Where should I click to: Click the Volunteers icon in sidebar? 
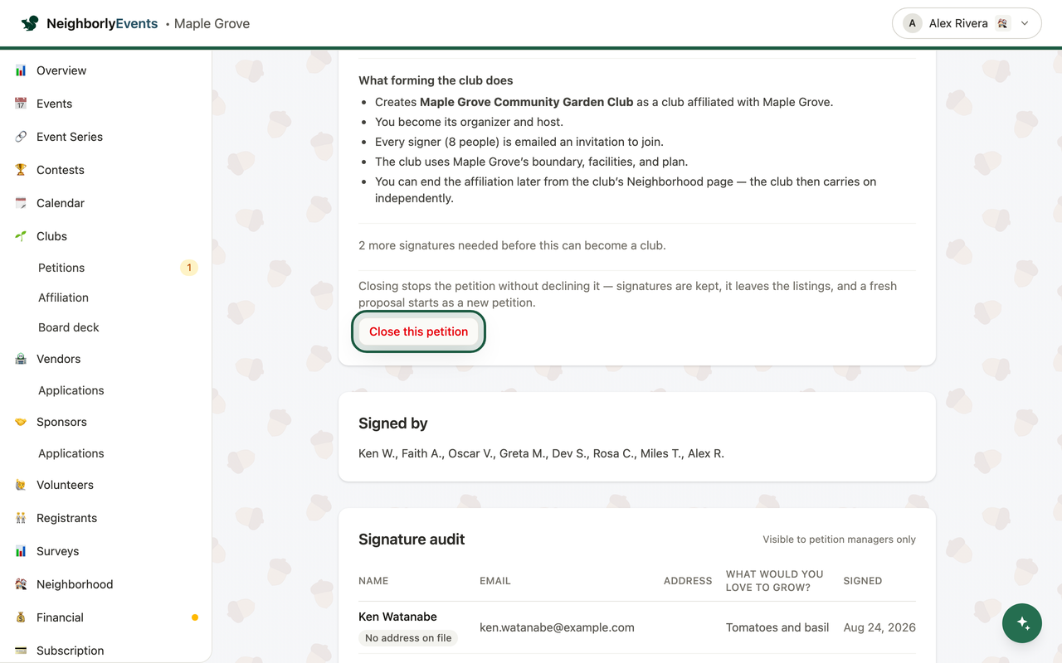pos(21,485)
